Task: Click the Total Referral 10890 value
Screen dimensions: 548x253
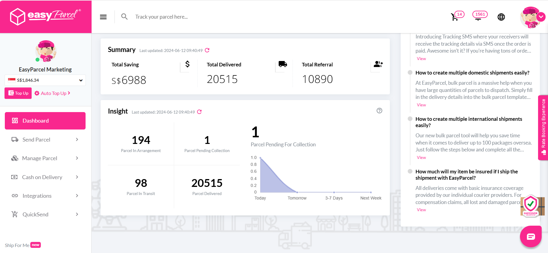Action: tap(317, 79)
